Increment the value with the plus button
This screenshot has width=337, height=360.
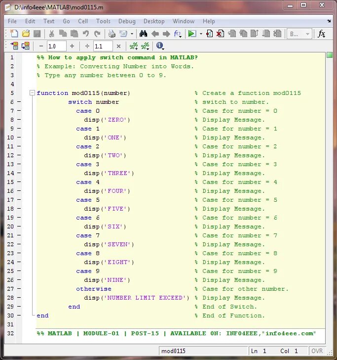click(x=72, y=46)
